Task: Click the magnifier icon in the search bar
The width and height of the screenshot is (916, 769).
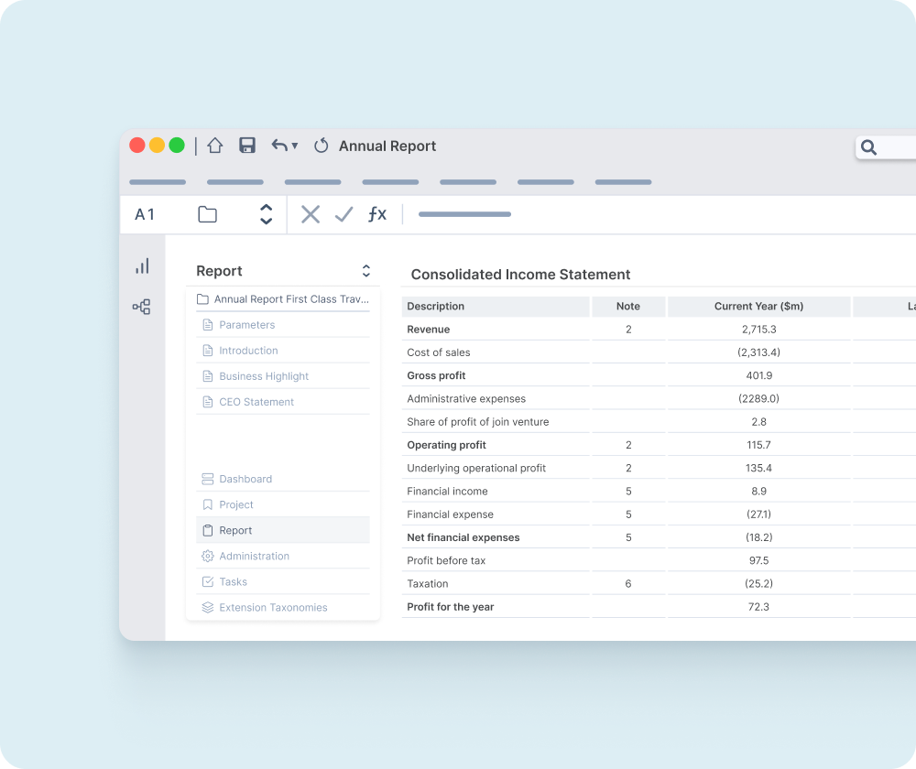Action: pos(867,146)
